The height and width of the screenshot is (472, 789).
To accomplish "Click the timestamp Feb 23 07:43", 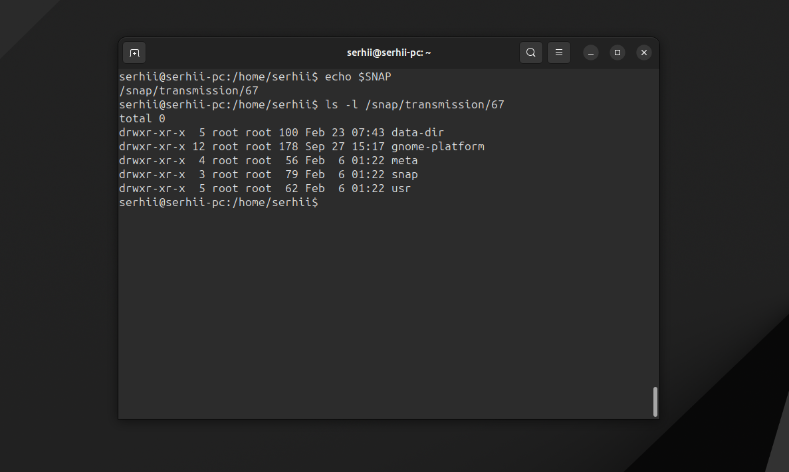I will coord(344,133).
